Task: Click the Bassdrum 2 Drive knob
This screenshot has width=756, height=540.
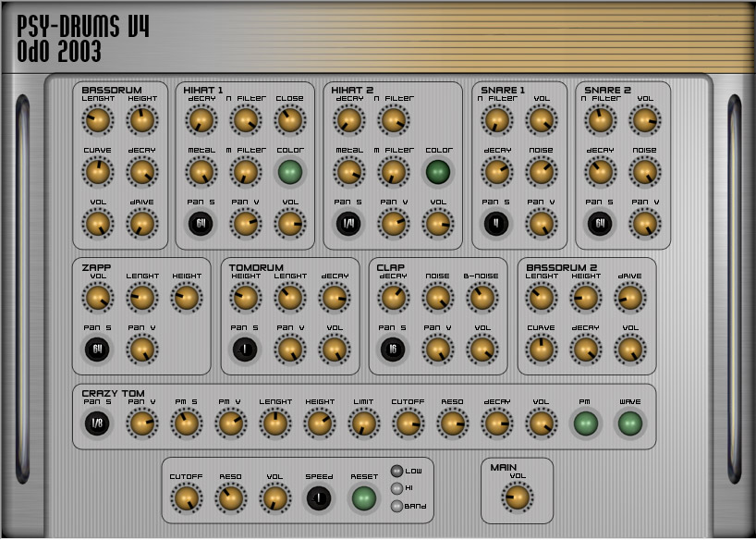Action: click(630, 298)
